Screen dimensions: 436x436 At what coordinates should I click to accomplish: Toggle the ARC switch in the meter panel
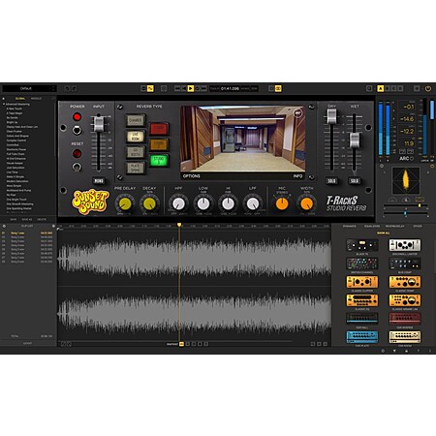pos(412,159)
